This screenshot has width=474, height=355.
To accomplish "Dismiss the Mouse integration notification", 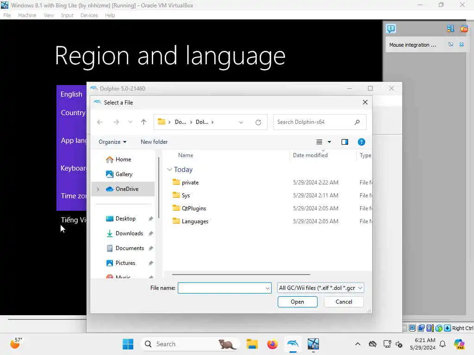I will [462, 44].
